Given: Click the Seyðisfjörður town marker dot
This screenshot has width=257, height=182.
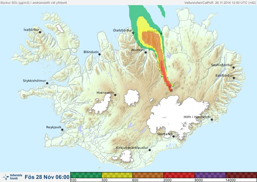Looking at the screenshot, I should 234,67.
